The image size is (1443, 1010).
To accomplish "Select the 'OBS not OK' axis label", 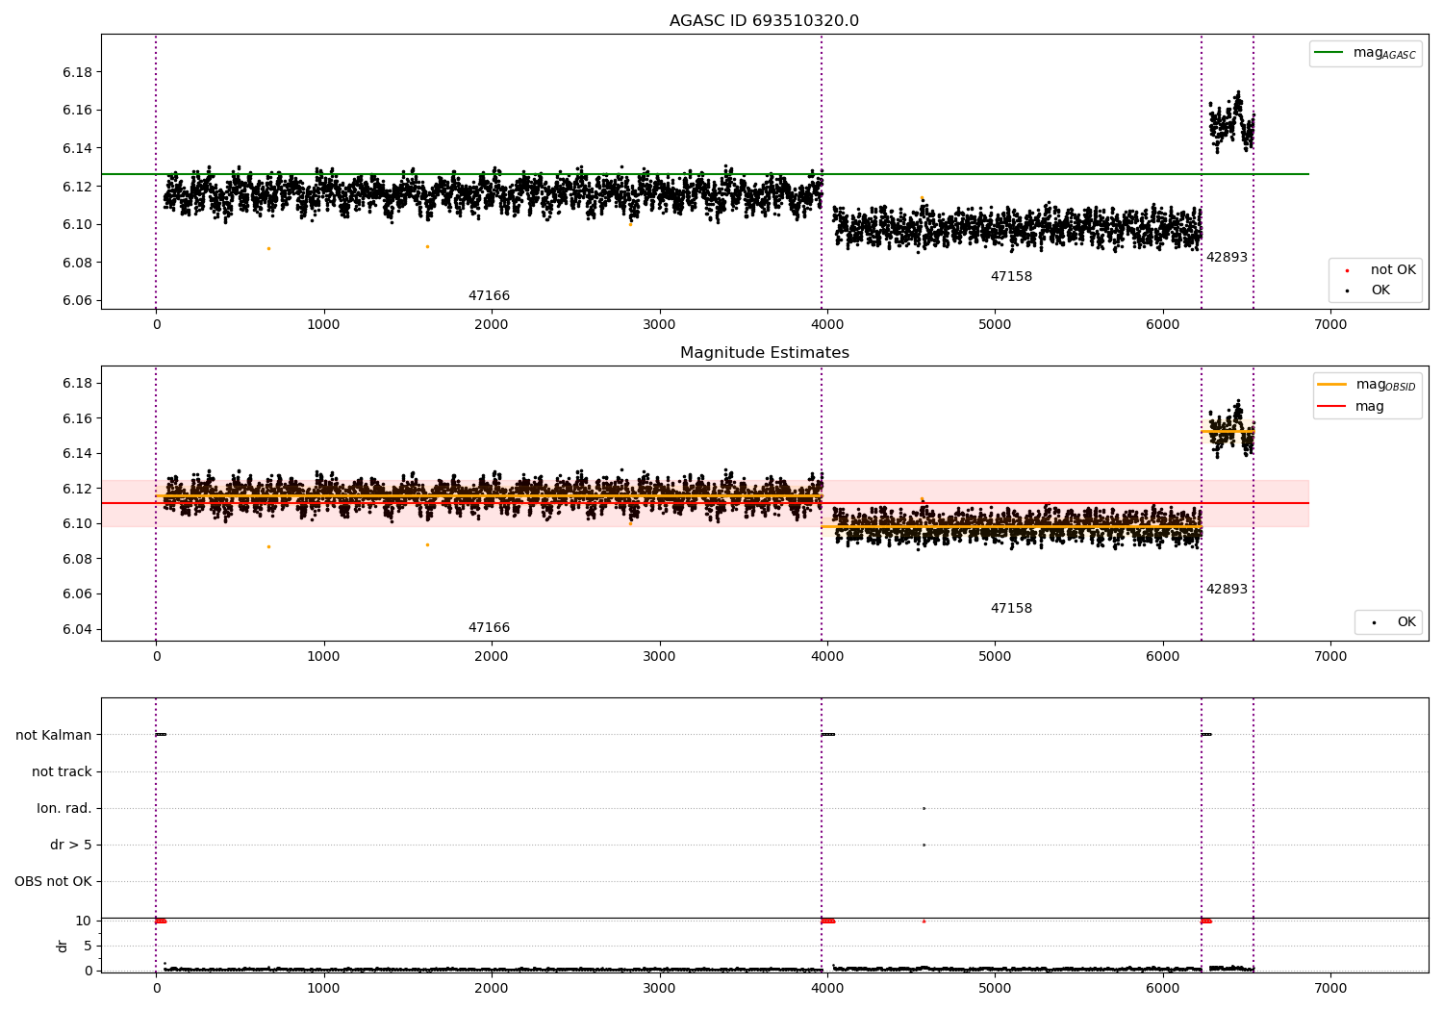I will 53,881.
